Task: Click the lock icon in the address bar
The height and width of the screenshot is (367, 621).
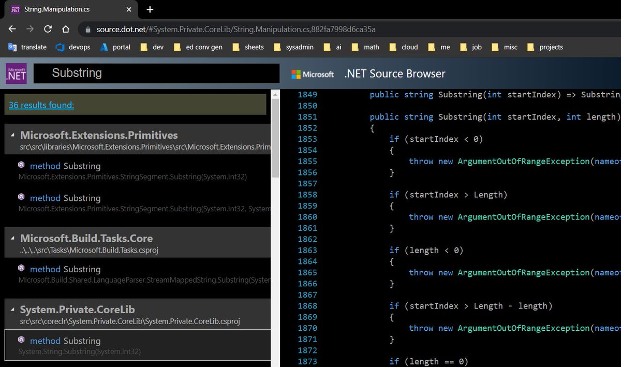Action: pos(87,30)
